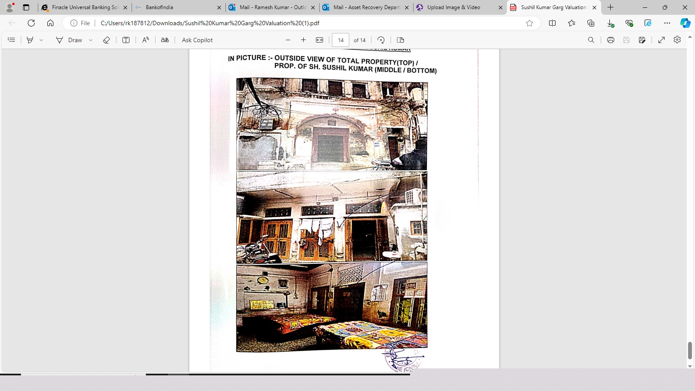Open the Favorites list

572,23
